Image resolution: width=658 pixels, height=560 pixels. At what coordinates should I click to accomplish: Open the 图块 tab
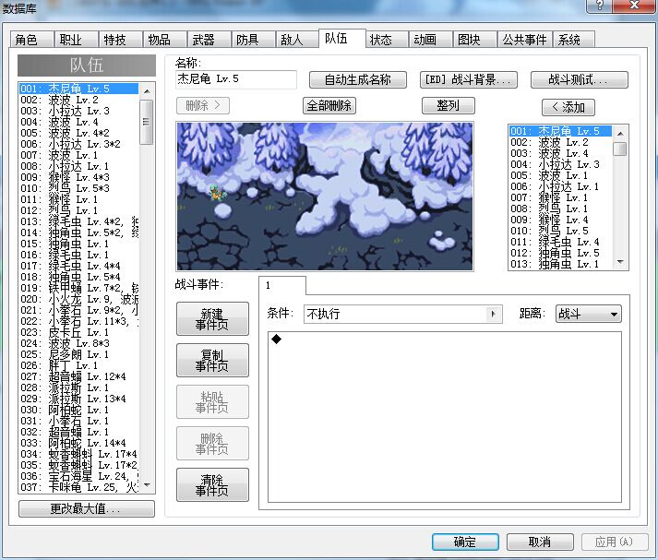point(474,40)
